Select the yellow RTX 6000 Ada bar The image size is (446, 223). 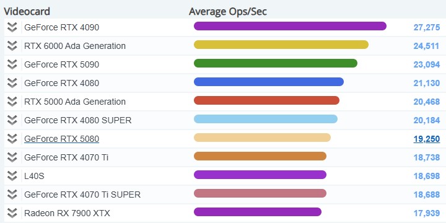(x=281, y=45)
